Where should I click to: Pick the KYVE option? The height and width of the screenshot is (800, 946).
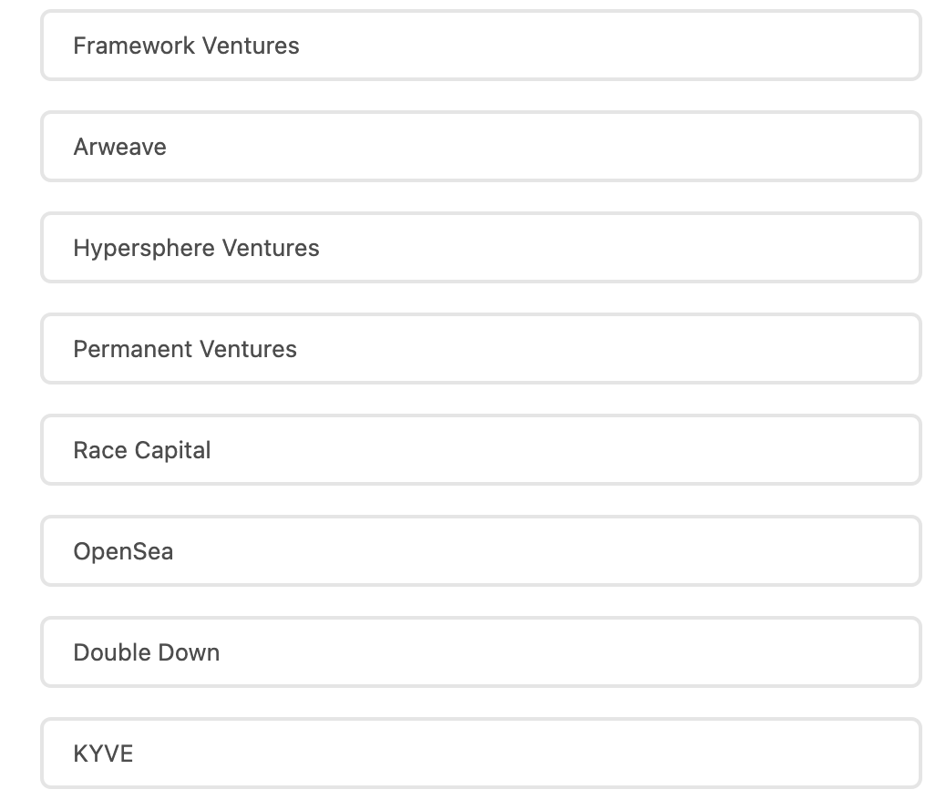pos(480,754)
